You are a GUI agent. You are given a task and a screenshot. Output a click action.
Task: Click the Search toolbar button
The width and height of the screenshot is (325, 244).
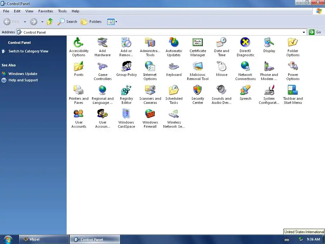click(x=67, y=22)
